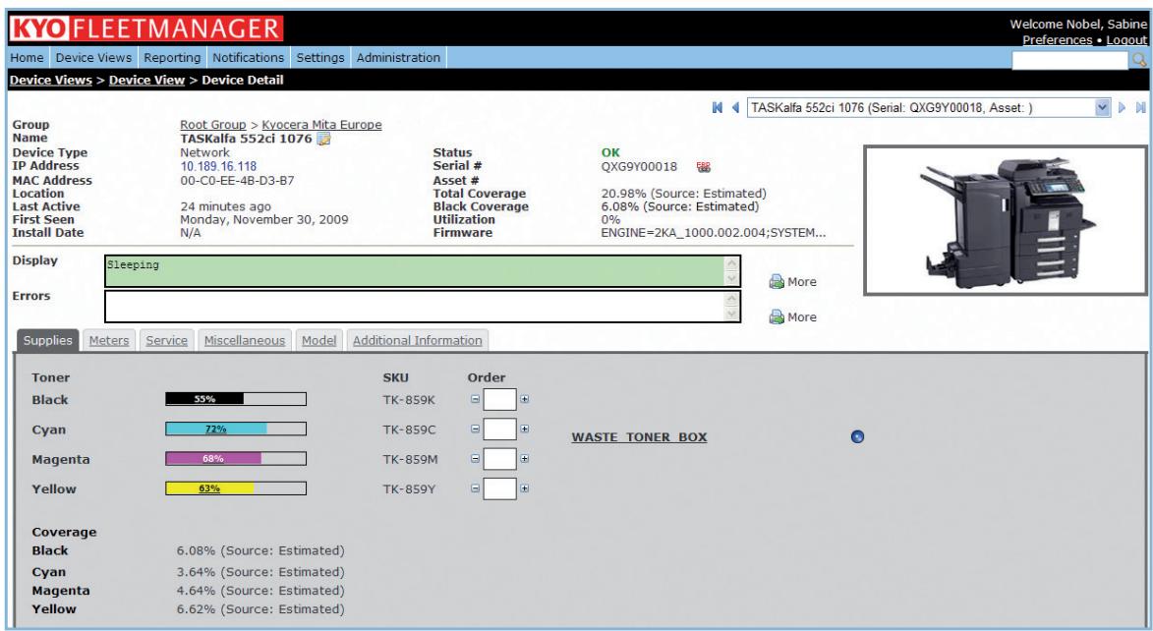Viewport: 1153px width, 631px height.
Task: Open the Home menu
Action: [x=28, y=57]
